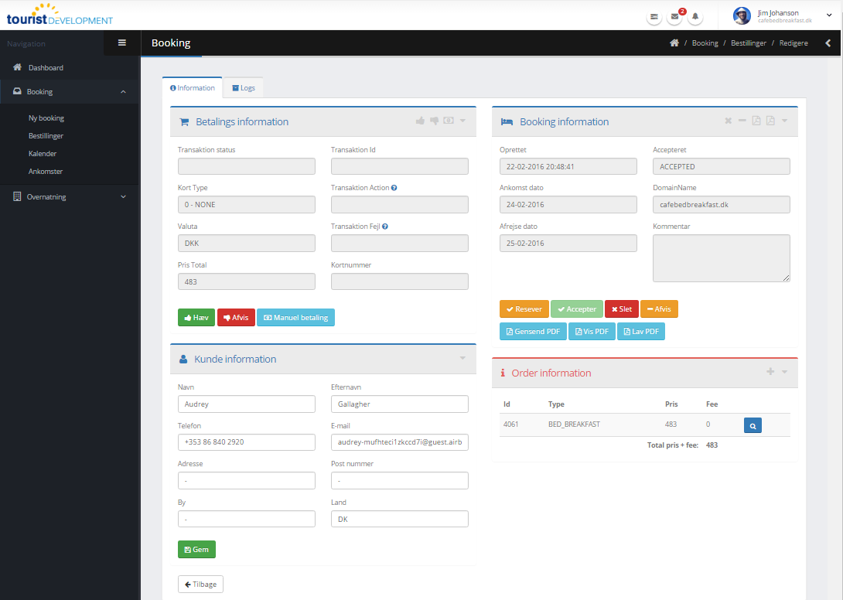Viewport: 843px width, 600px height.
Task: Click the Kommentar text area
Action: point(721,258)
